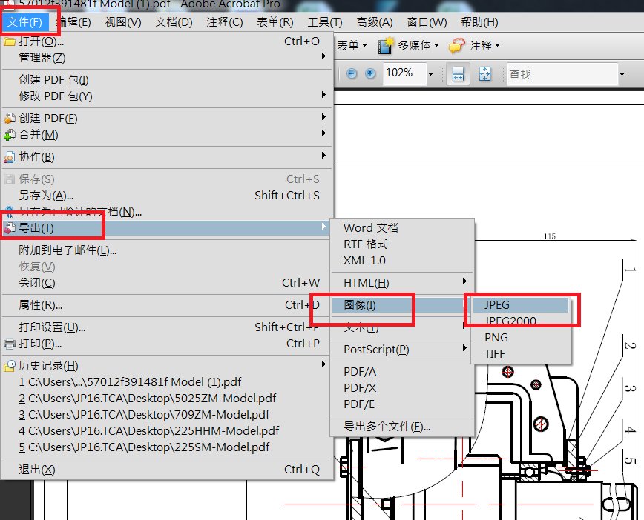Choose 另存为已验证的文档(N)...

pos(166,212)
